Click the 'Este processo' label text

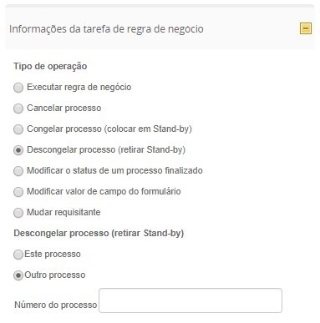53,254
